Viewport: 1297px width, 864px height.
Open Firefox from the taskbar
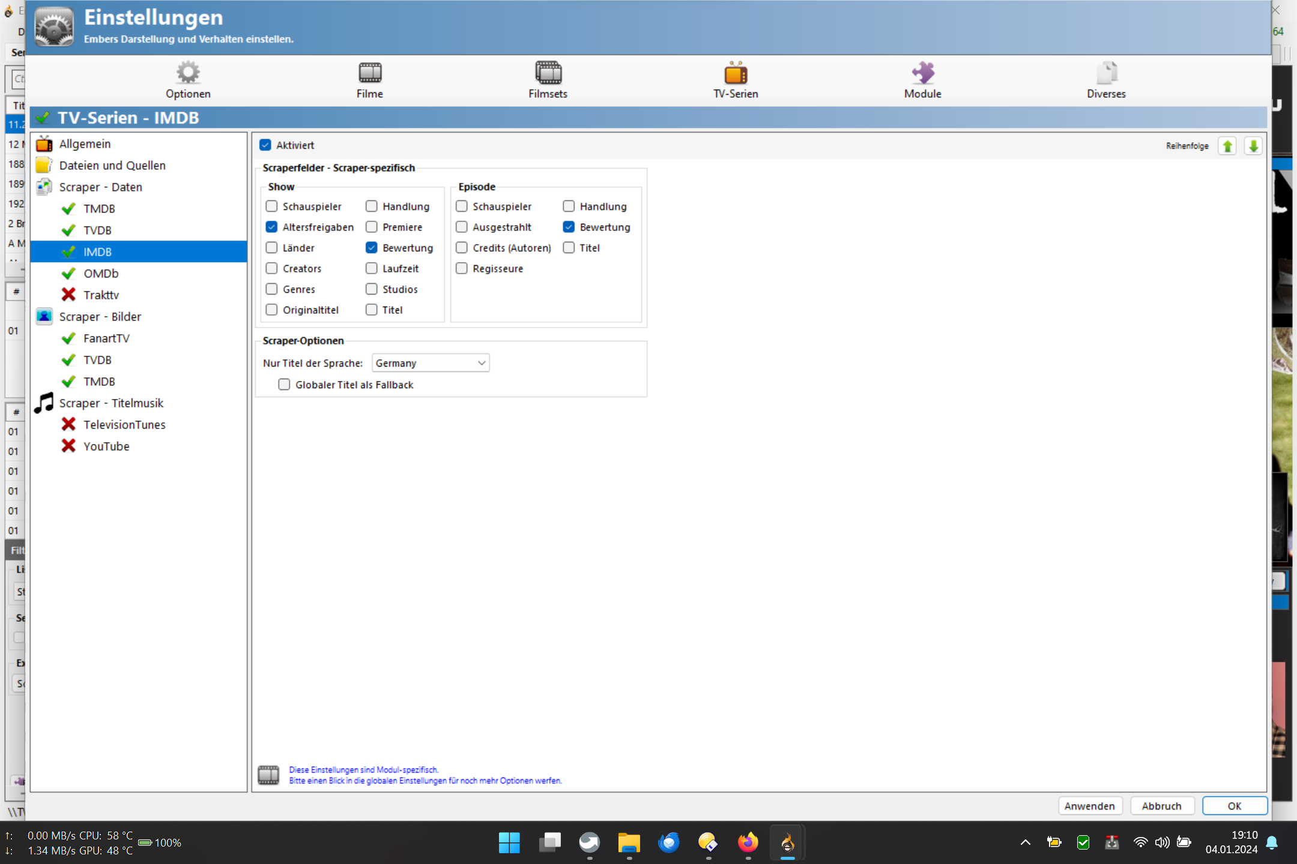[748, 842]
